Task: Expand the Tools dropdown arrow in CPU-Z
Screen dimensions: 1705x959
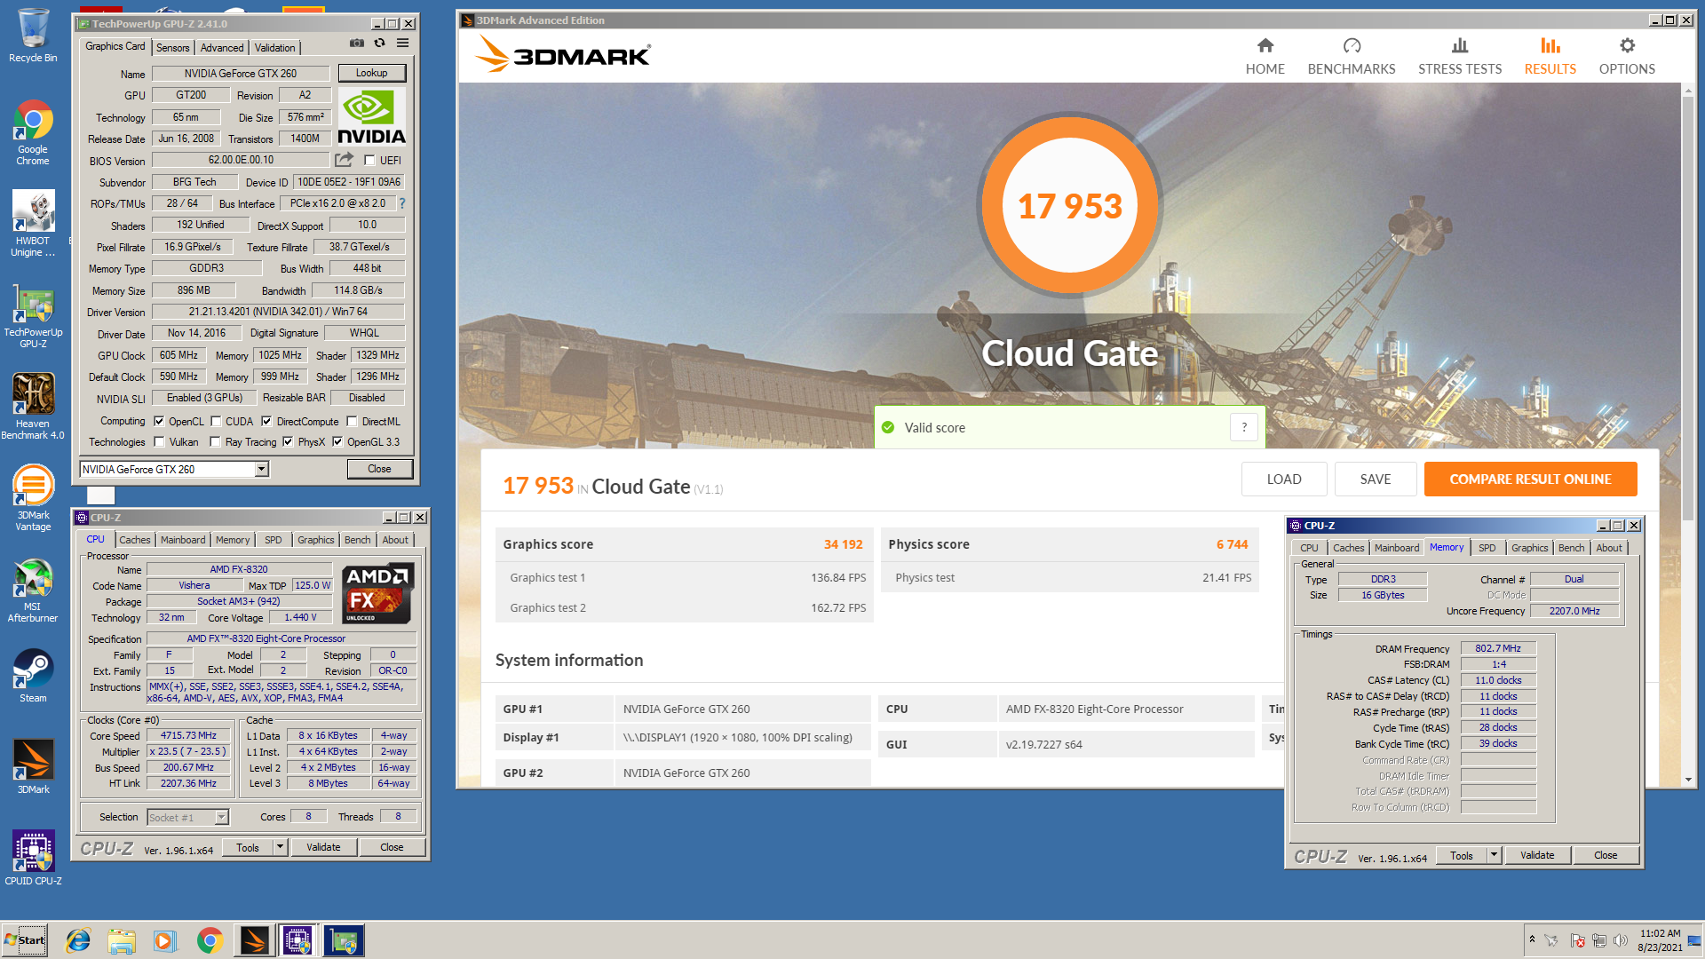Action: pyautogui.click(x=280, y=847)
